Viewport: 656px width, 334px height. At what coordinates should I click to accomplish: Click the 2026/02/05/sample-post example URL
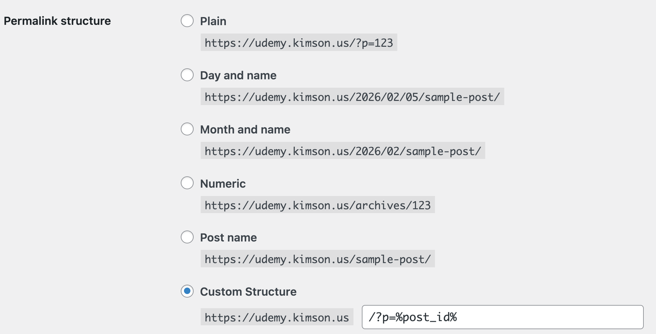tap(352, 97)
